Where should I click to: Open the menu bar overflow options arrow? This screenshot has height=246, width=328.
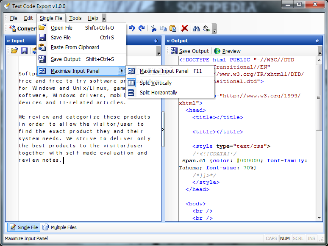click(x=104, y=18)
